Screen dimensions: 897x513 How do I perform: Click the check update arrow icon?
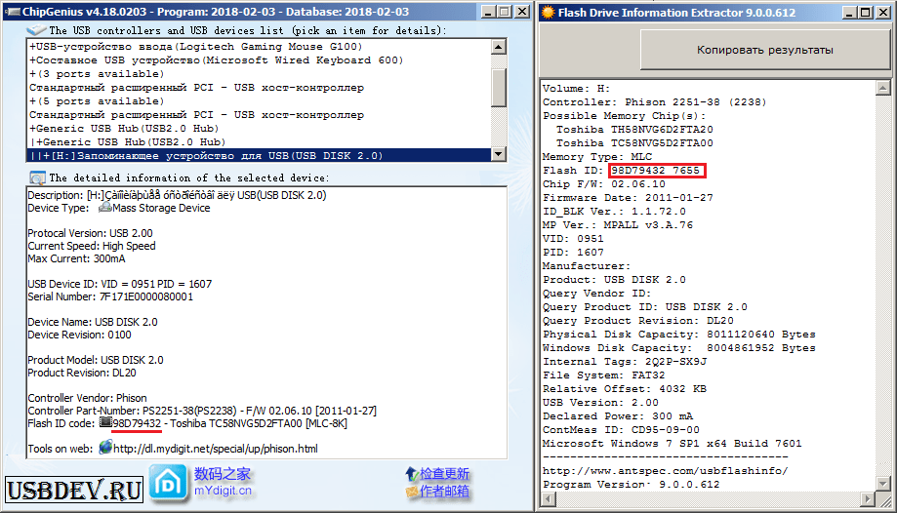pos(412,474)
